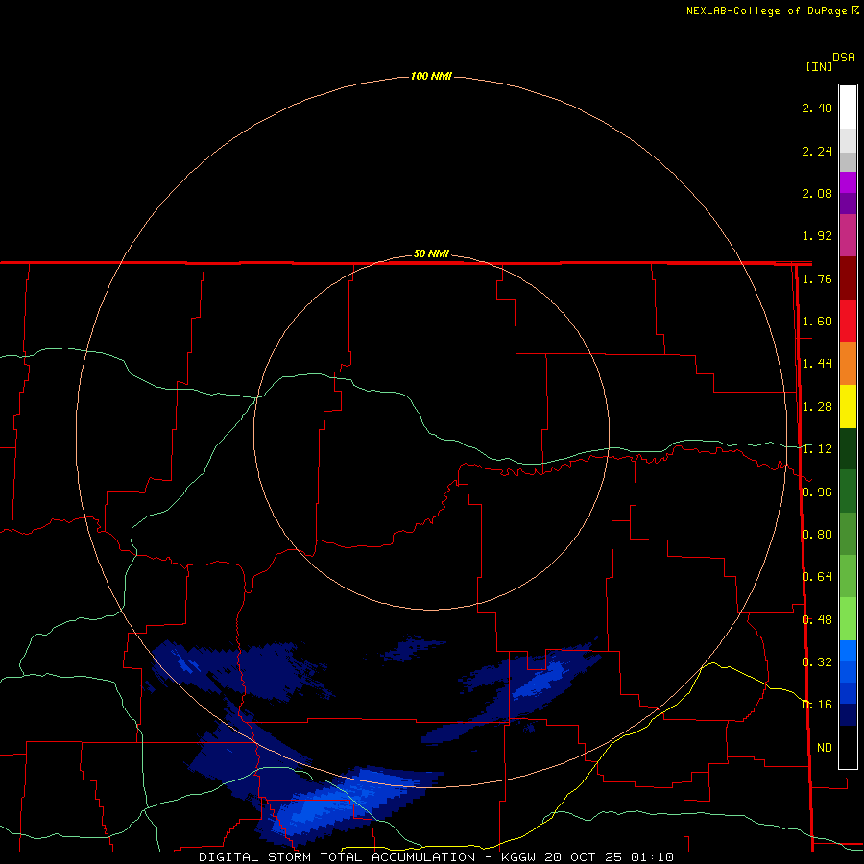This screenshot has width=864, height=864.
Task: Pick the bright purple legend swatch
Action: pos(848,182)
